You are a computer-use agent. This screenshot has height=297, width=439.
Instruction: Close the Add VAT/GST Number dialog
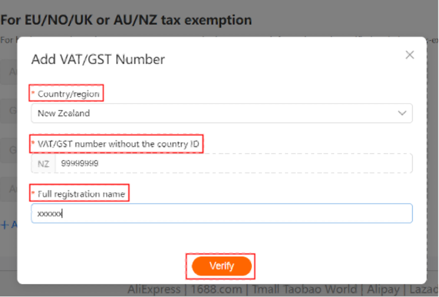pyautogui.click(x=409, y=55)
